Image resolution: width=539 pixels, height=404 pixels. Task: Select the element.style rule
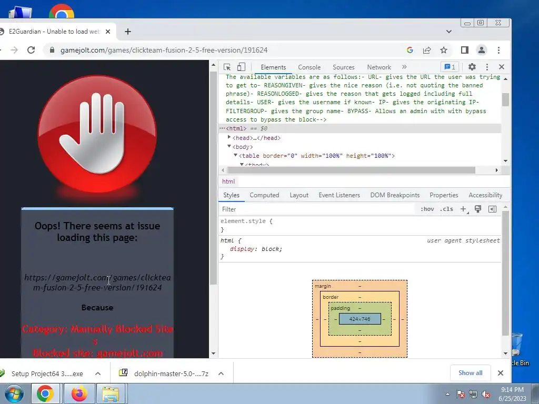(246, 221)
